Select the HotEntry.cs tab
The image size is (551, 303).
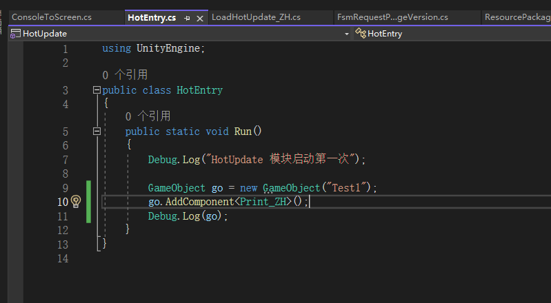tap(152, 18)
